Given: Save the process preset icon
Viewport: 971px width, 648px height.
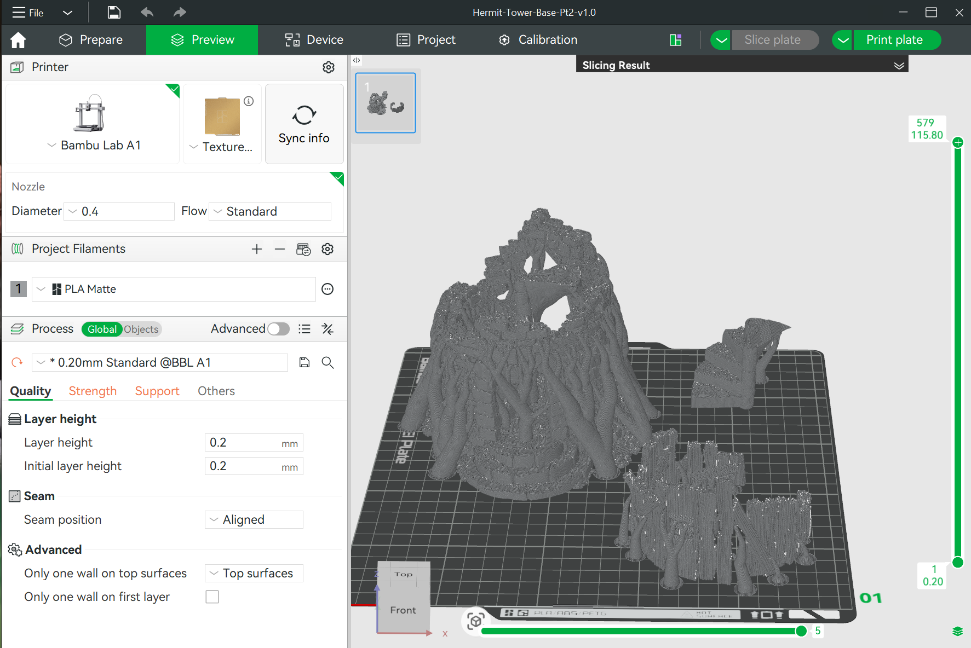Looking at the screenshot, I should (x=304, y=362).
